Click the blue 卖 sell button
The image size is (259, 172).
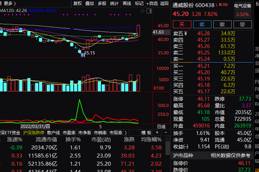tap(202, 24)
